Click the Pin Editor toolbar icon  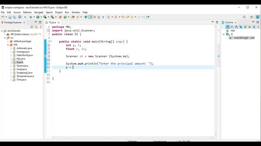pos(148,17)
